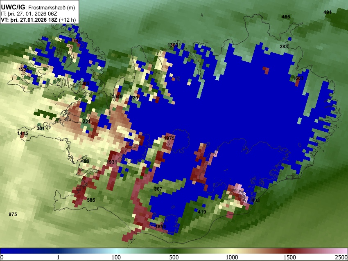The width and height of the screenshot is (348, 261).
Task: Click the 491 map value label
Action: pyautogui.click(x=328, y=12)
